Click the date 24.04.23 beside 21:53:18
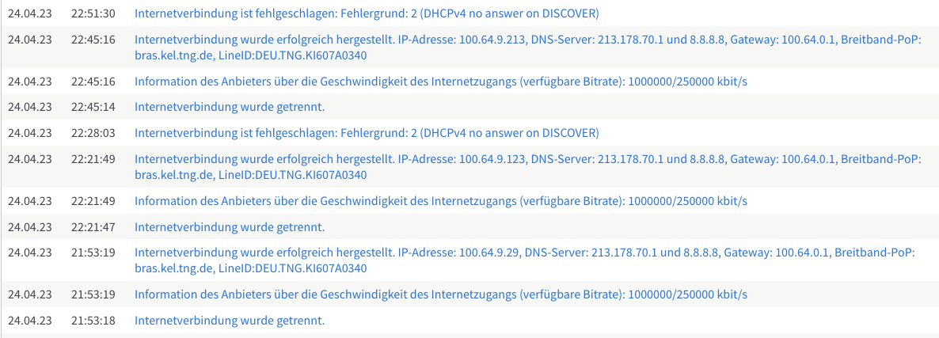The width and height of the screenshot is (939, 338). point(30,320)
